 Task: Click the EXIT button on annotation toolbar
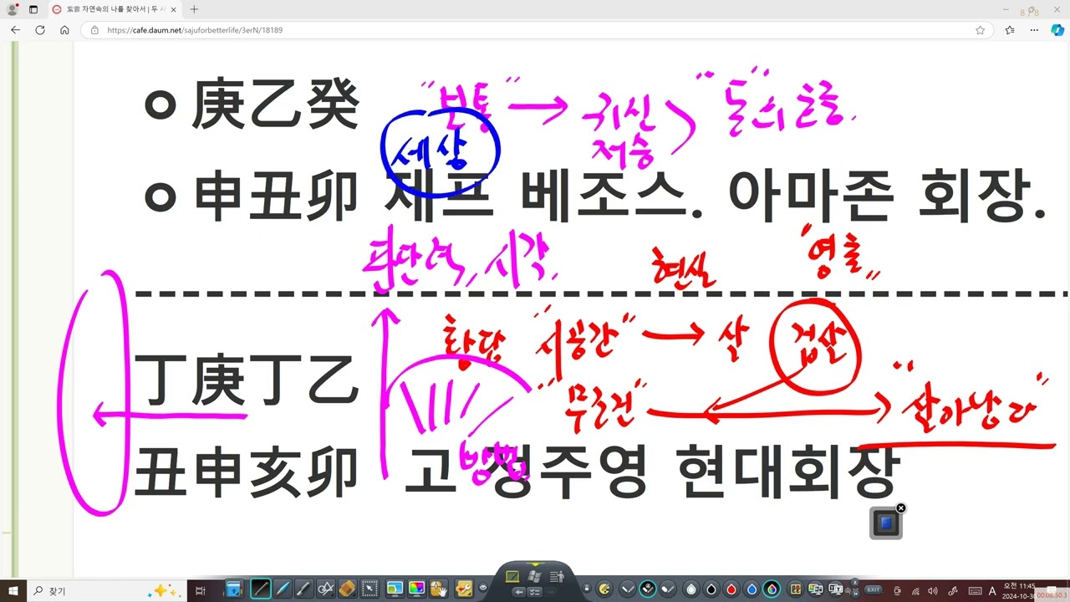coord(874,589)
